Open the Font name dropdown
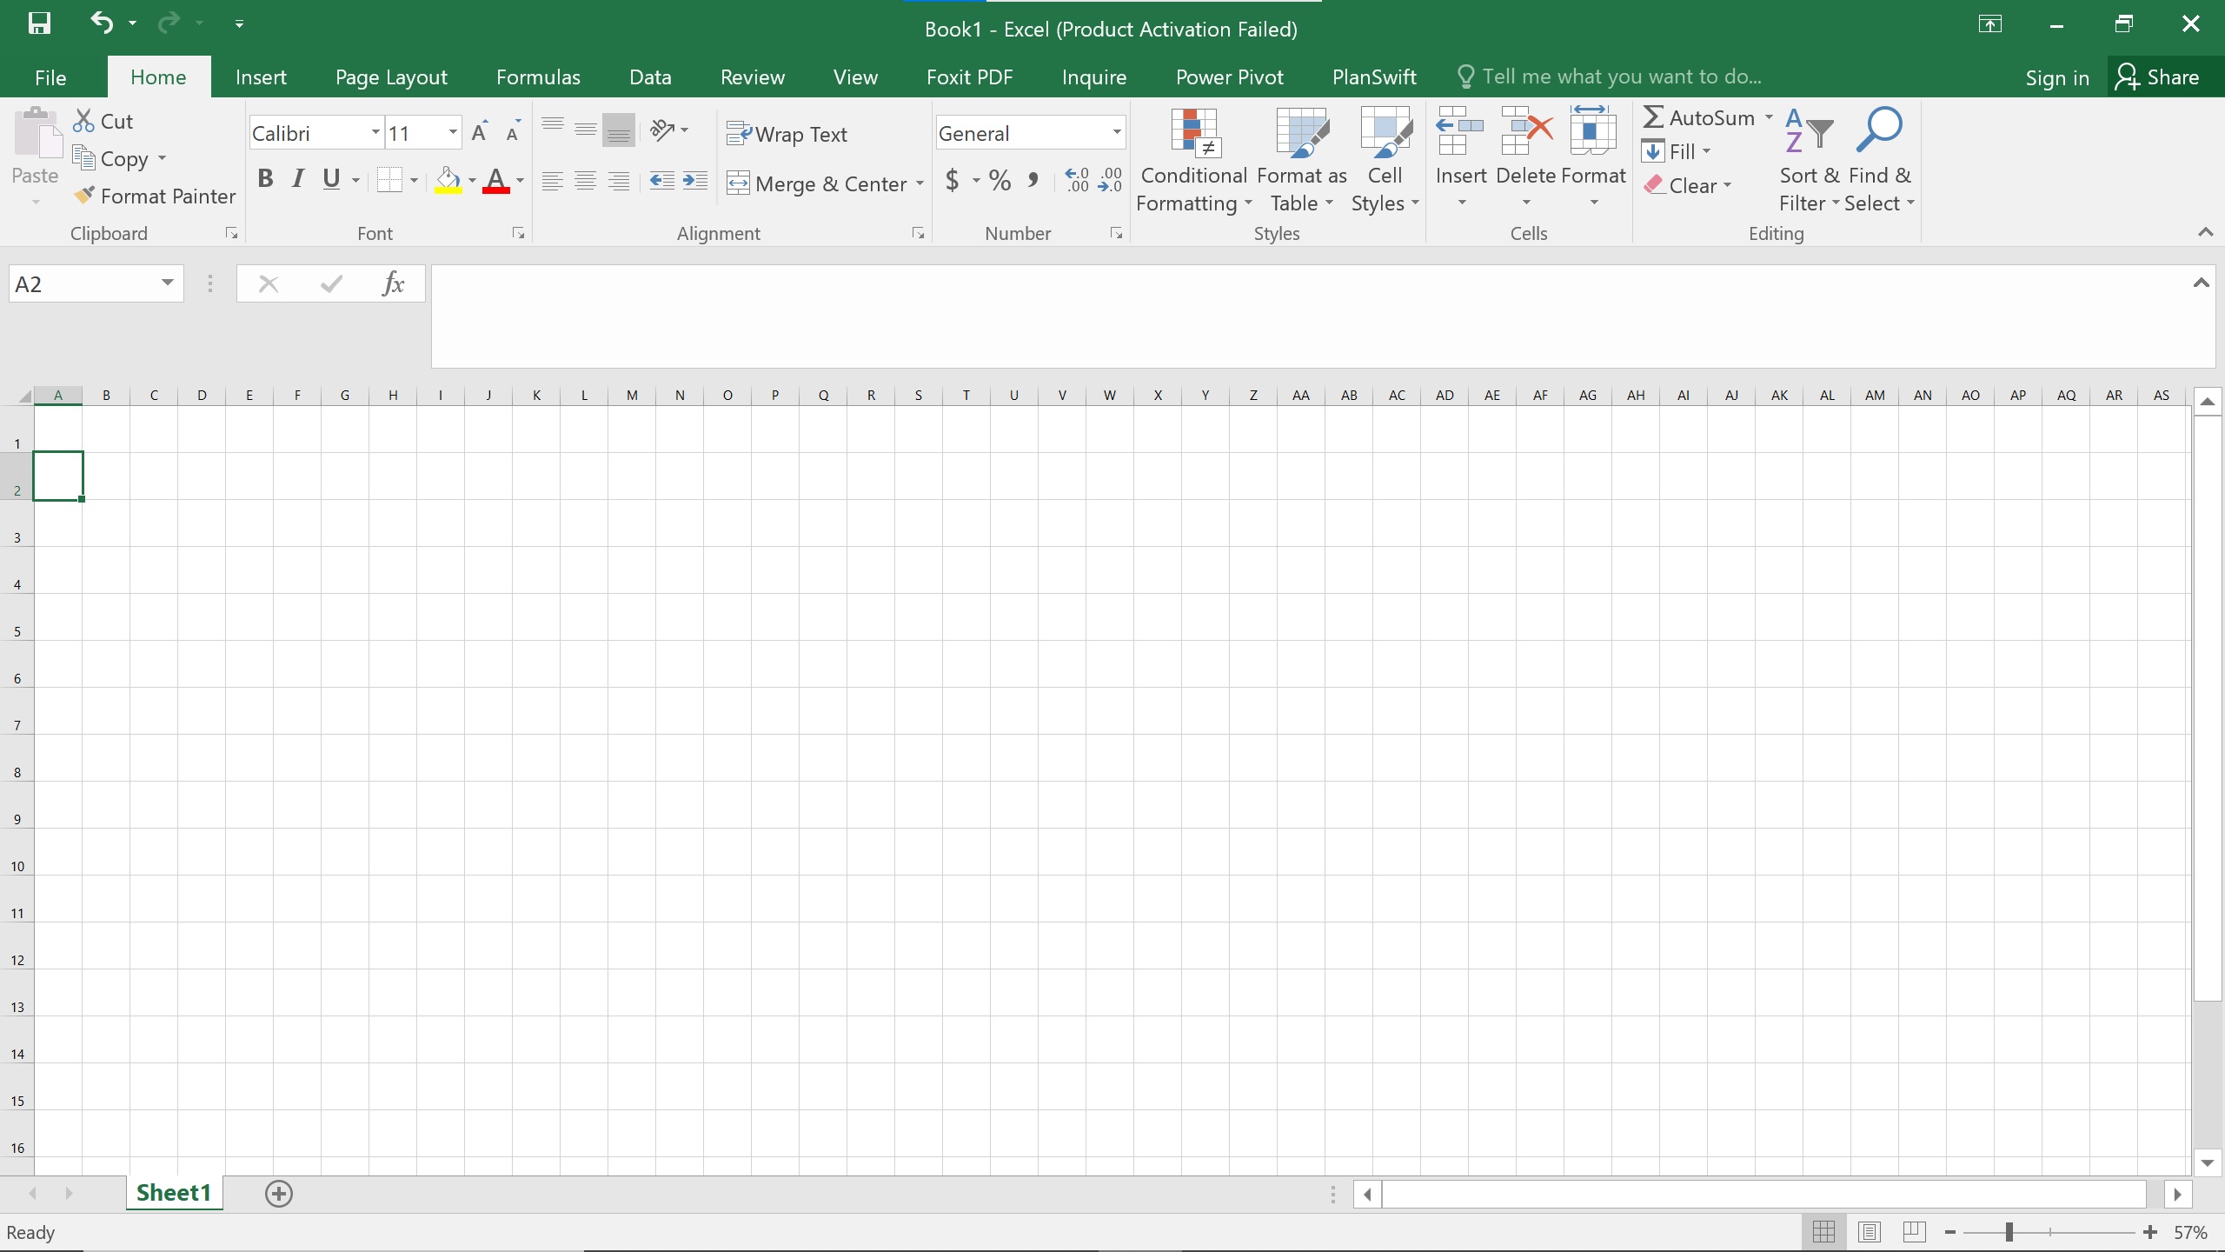 pos(373,132)
